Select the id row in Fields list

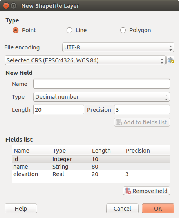[91, 159]
